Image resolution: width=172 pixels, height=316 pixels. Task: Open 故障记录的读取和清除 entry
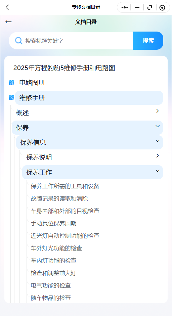point(59,199)
